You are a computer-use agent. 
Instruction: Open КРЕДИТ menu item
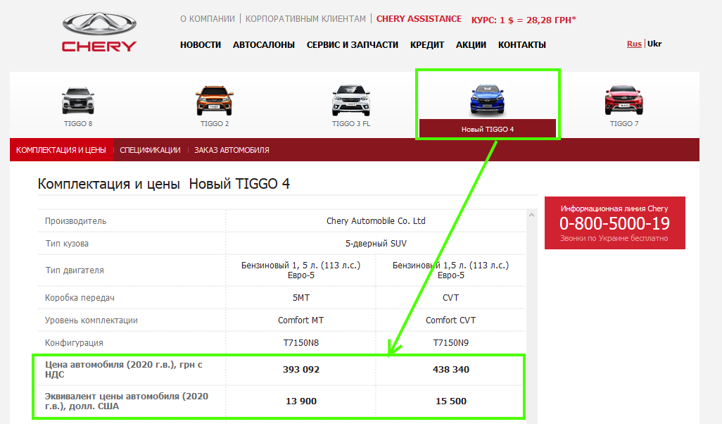(x=427, y=44)
